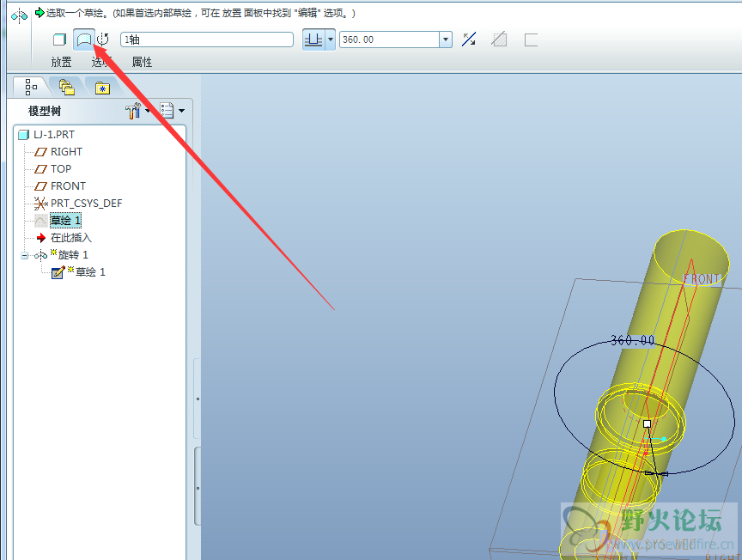This screenshot has width=742, height=560.
Task: Click the white angle drag handle
Action: 647,423
